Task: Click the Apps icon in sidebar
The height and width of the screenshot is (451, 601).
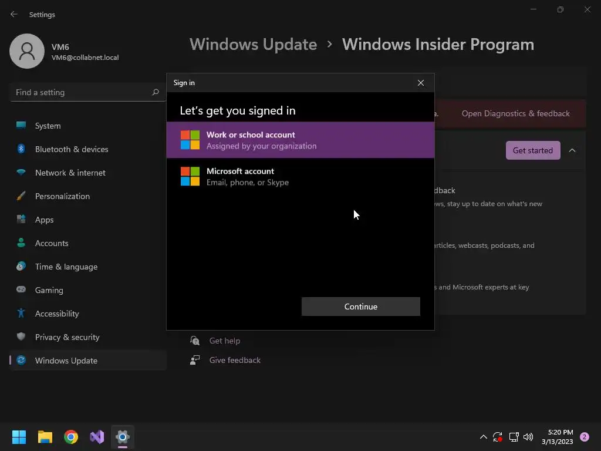Action: coord(21,220)
